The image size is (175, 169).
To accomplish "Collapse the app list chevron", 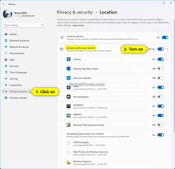I will (x=167, y=49).
